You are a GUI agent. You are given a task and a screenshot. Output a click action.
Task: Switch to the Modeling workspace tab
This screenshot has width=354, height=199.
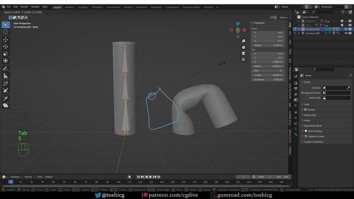click(69, 7)
